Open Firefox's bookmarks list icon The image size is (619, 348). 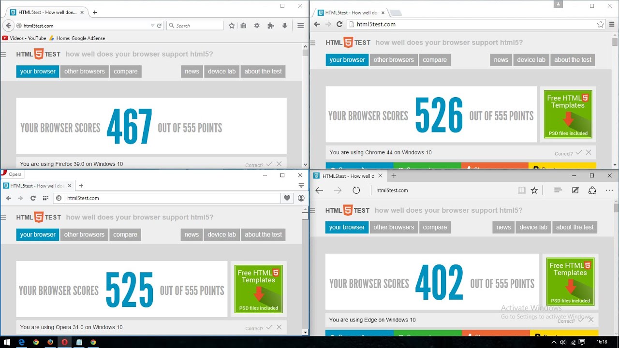(243, 26)
